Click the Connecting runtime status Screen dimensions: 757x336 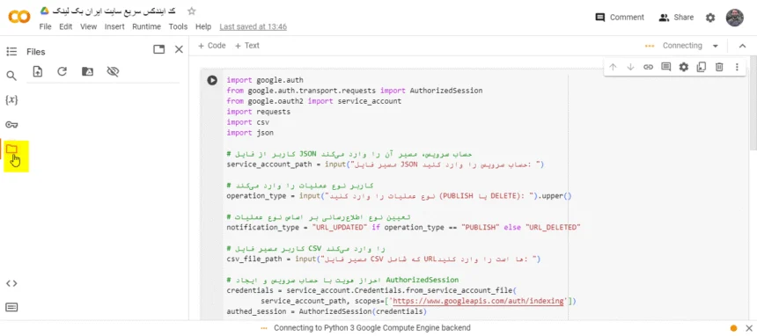point(681,46)
